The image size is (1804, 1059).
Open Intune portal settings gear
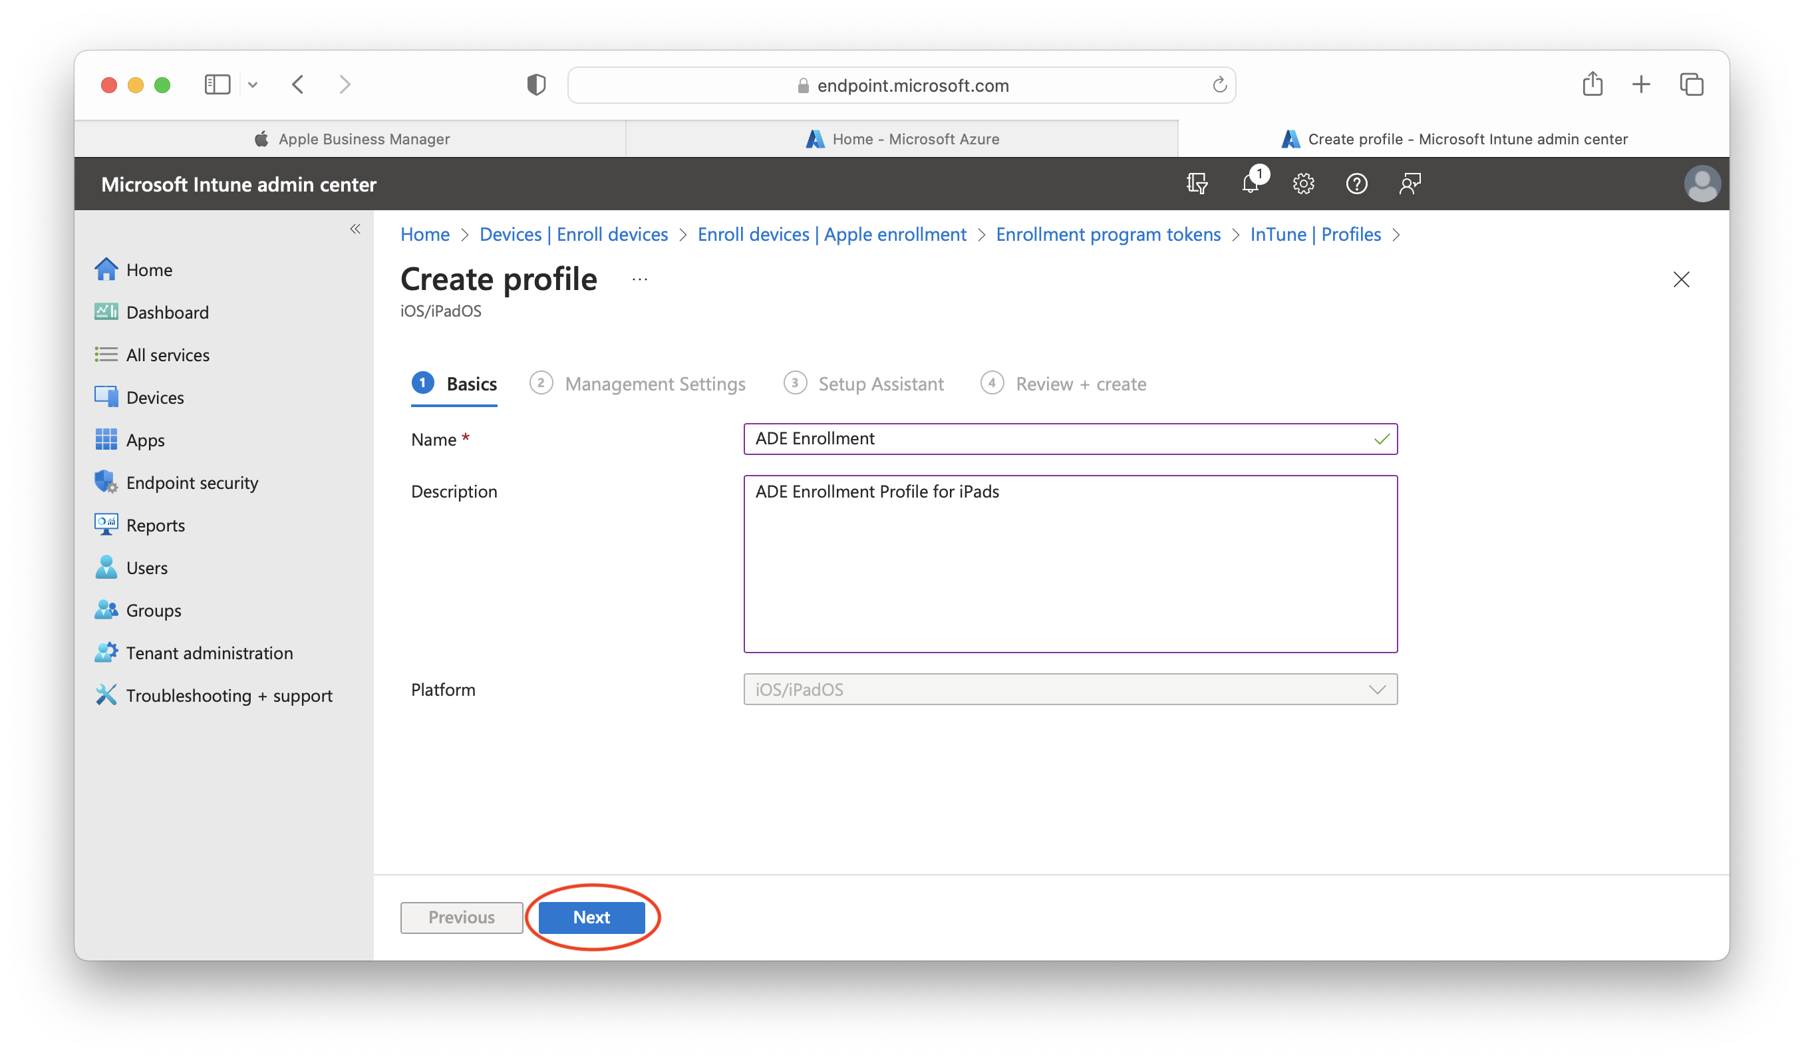[1303, 184]
